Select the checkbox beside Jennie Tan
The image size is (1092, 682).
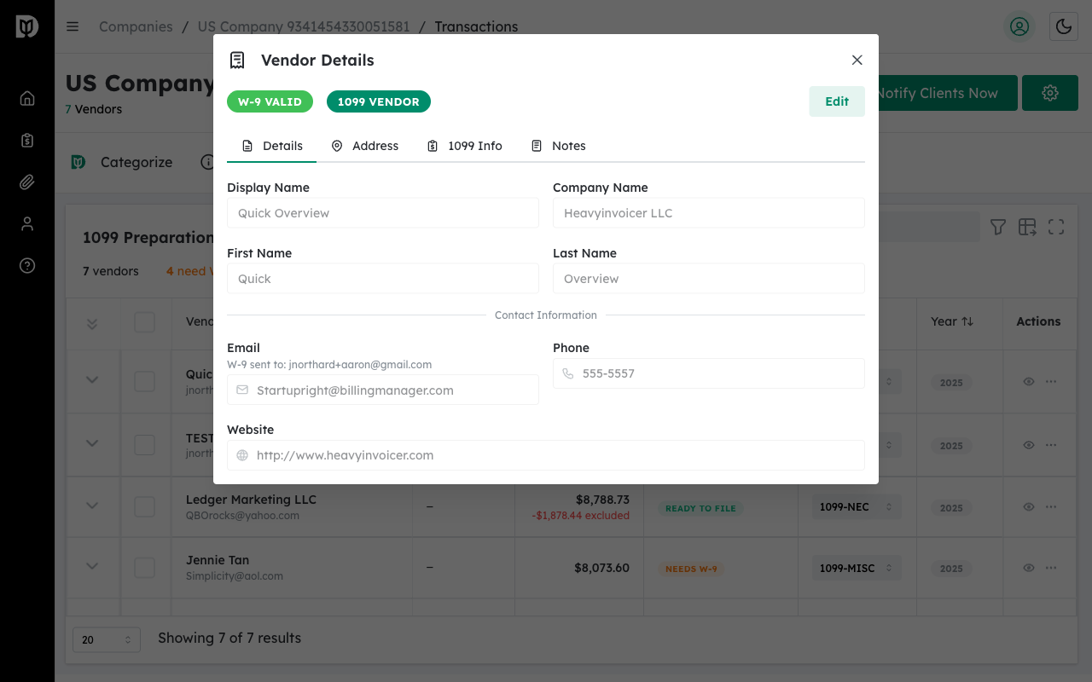point(145,567)
